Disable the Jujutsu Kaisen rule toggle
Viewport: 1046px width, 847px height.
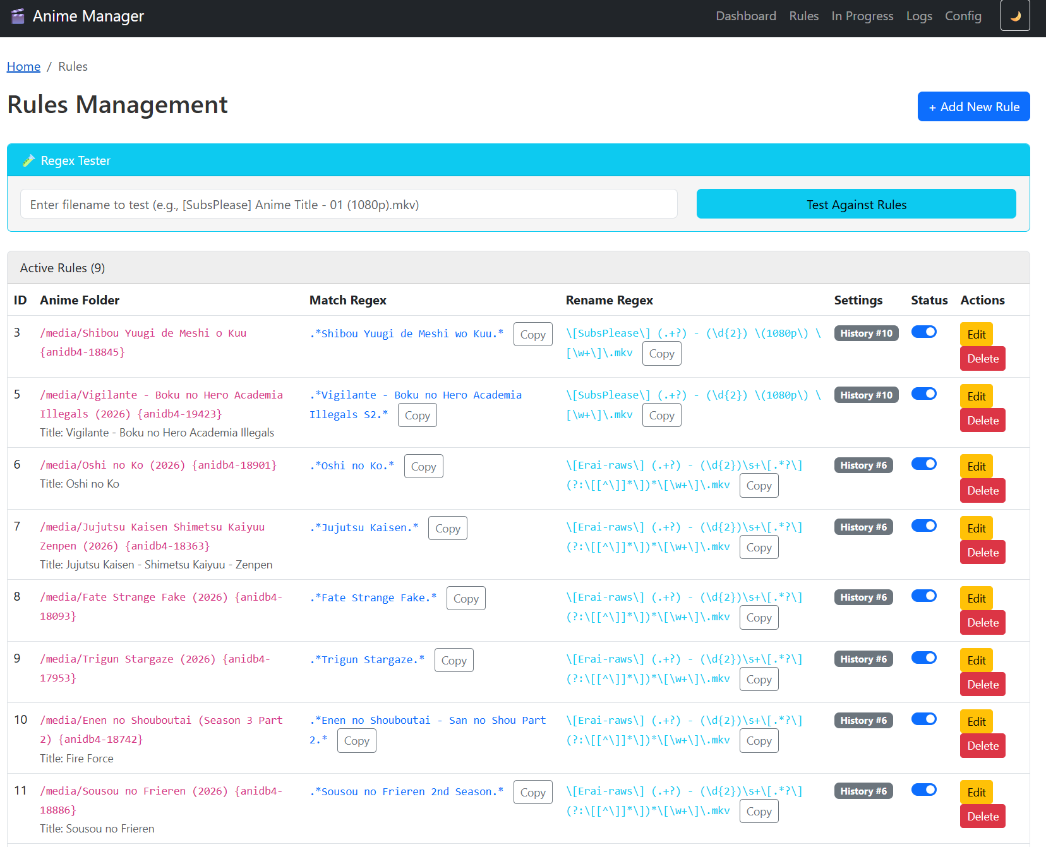[924, 526]
